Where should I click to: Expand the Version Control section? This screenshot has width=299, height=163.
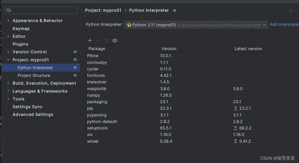(x=8, y=52)
